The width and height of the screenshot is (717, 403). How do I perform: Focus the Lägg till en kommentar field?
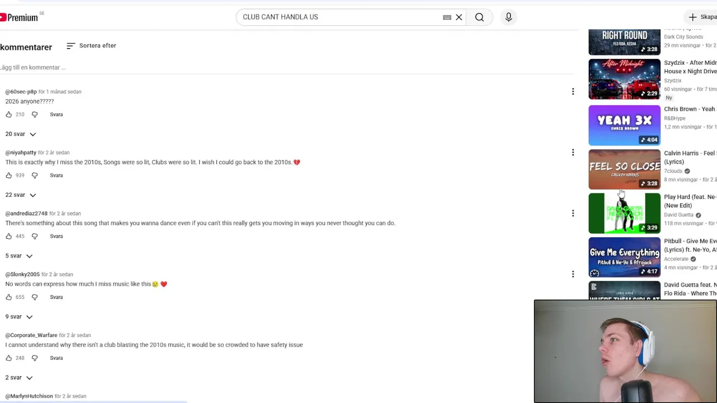click(287, 68)
